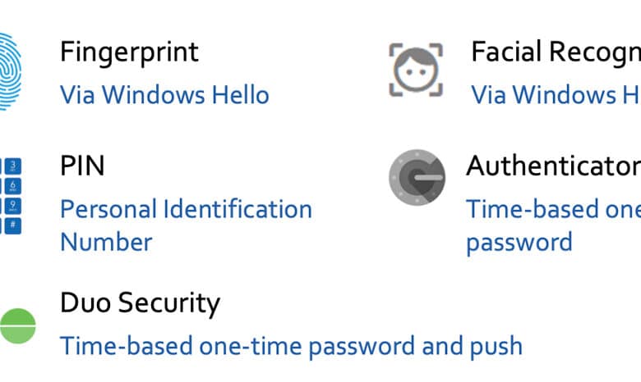
Task: Open Time-based one-time password and push link
Action: click(291, 347)
